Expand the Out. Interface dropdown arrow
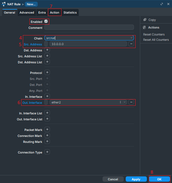The image size is (172, 183). (124, 102)
